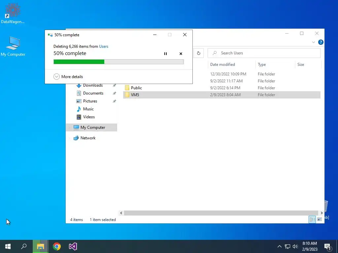
Task: Switch to large icons view layout
Action: point(320,219)
